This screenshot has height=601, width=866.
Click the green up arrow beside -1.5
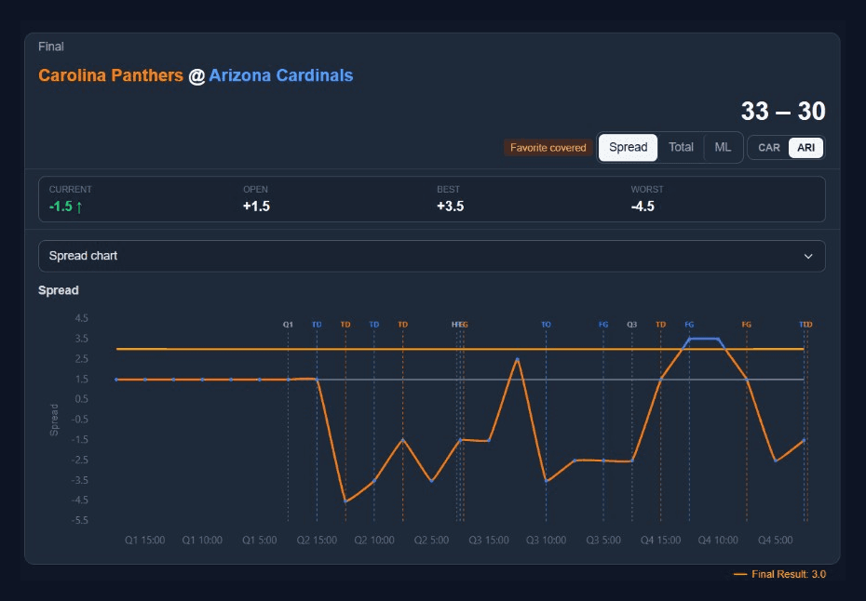[79, 207]
